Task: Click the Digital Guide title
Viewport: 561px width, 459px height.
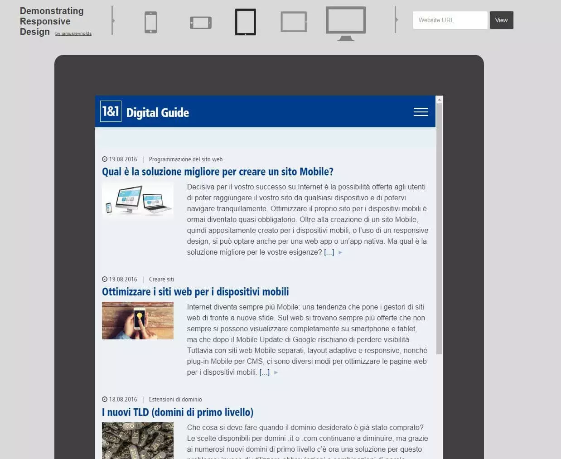Action: pyautogui.click(x=157, y=112)
